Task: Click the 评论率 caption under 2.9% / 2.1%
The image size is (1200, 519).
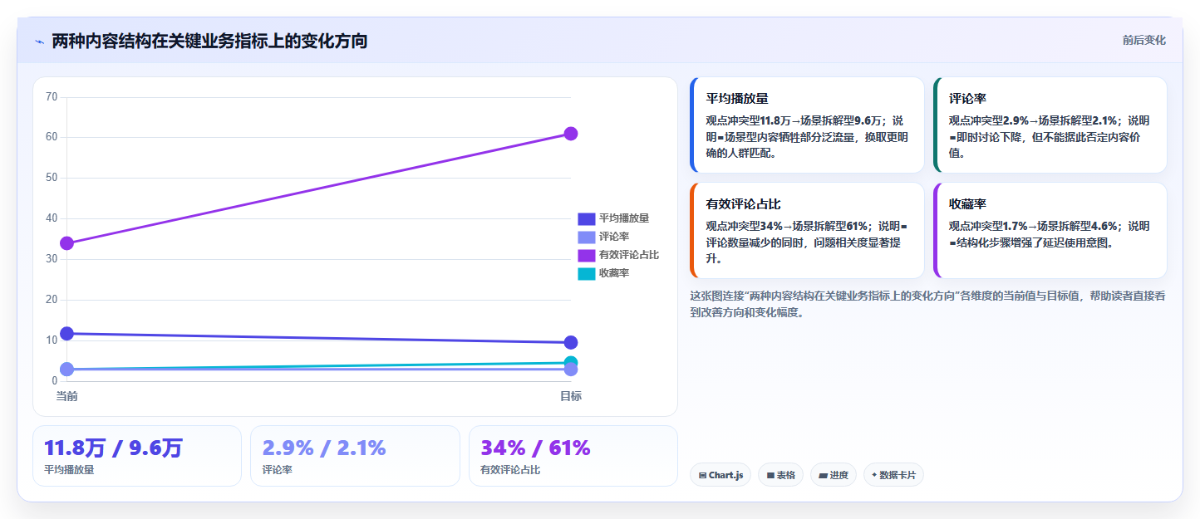Action: [x=277, y=470]
